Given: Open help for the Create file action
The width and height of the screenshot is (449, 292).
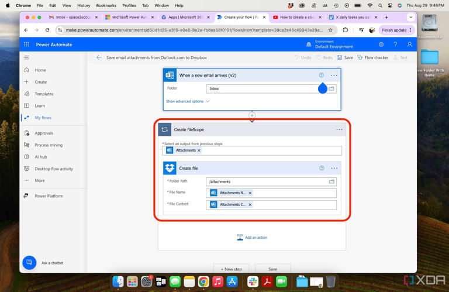Looking at the screenshot, I should tap(322, 169).
